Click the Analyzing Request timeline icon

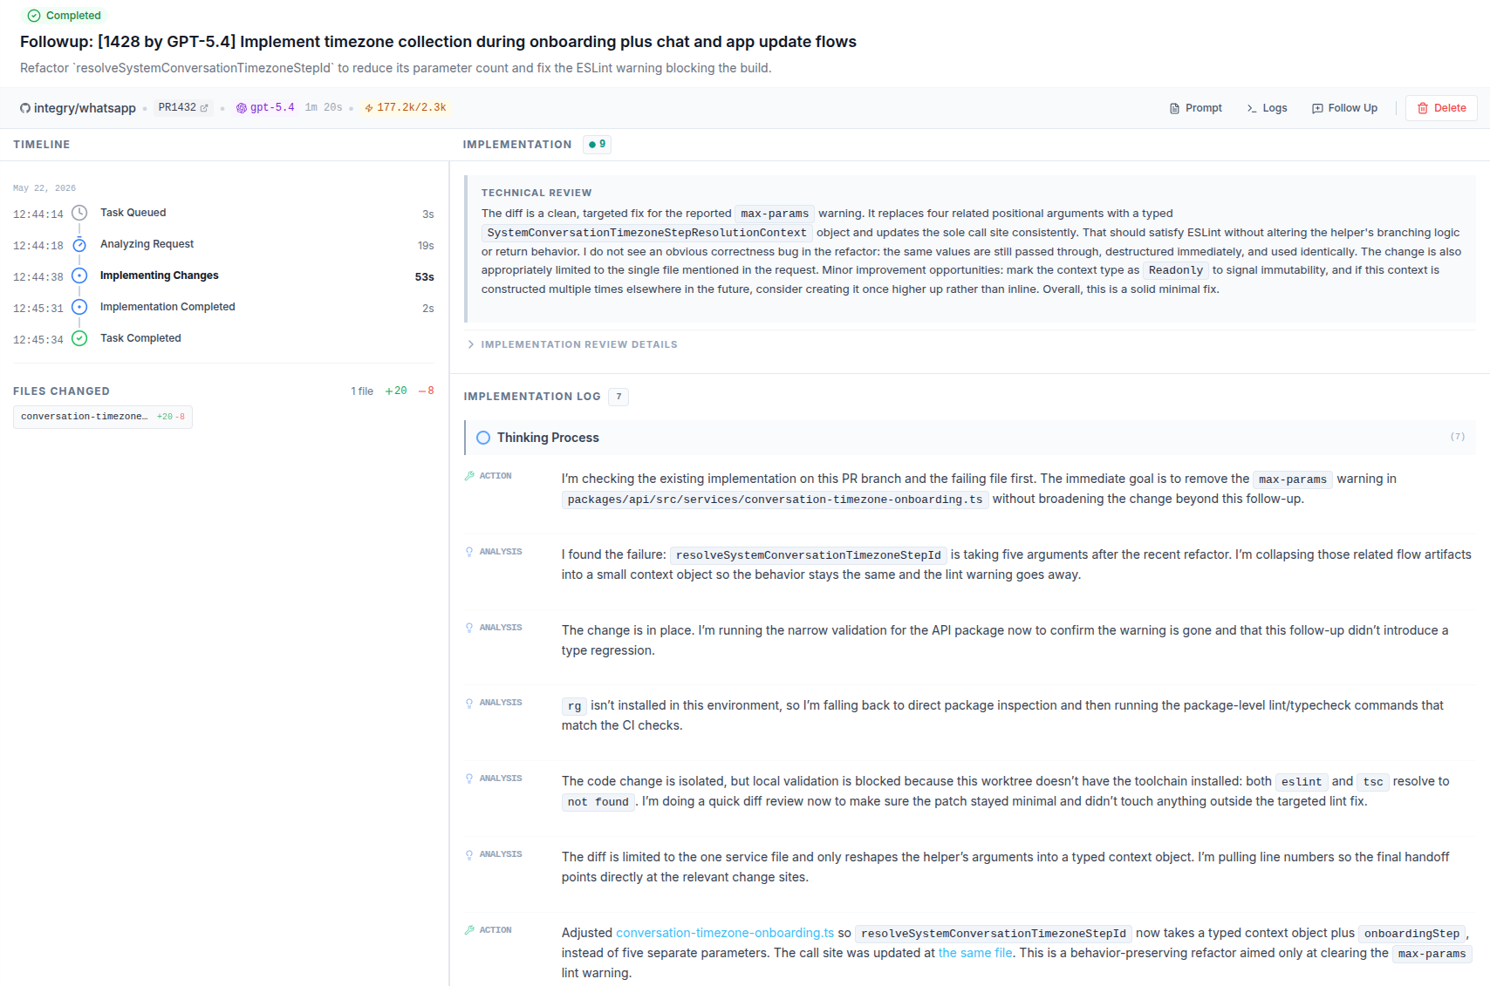click(79, 244)
